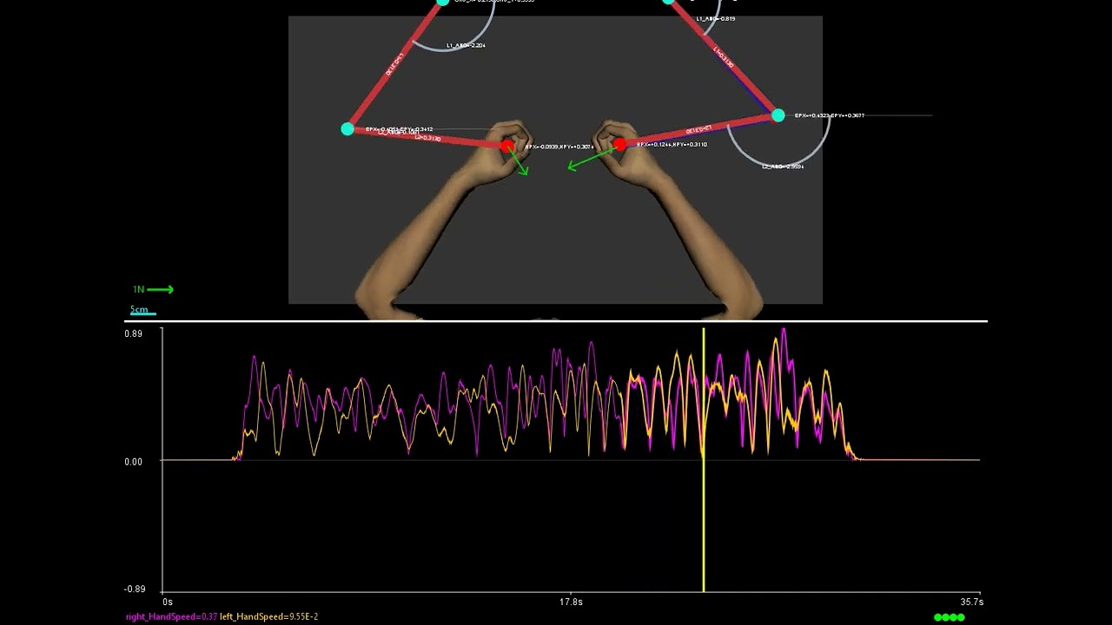Screen dimensions: 1112x625
Task: Click the left_HandSpeed=9.55E-2 legend label
Action: coord(268,616)
